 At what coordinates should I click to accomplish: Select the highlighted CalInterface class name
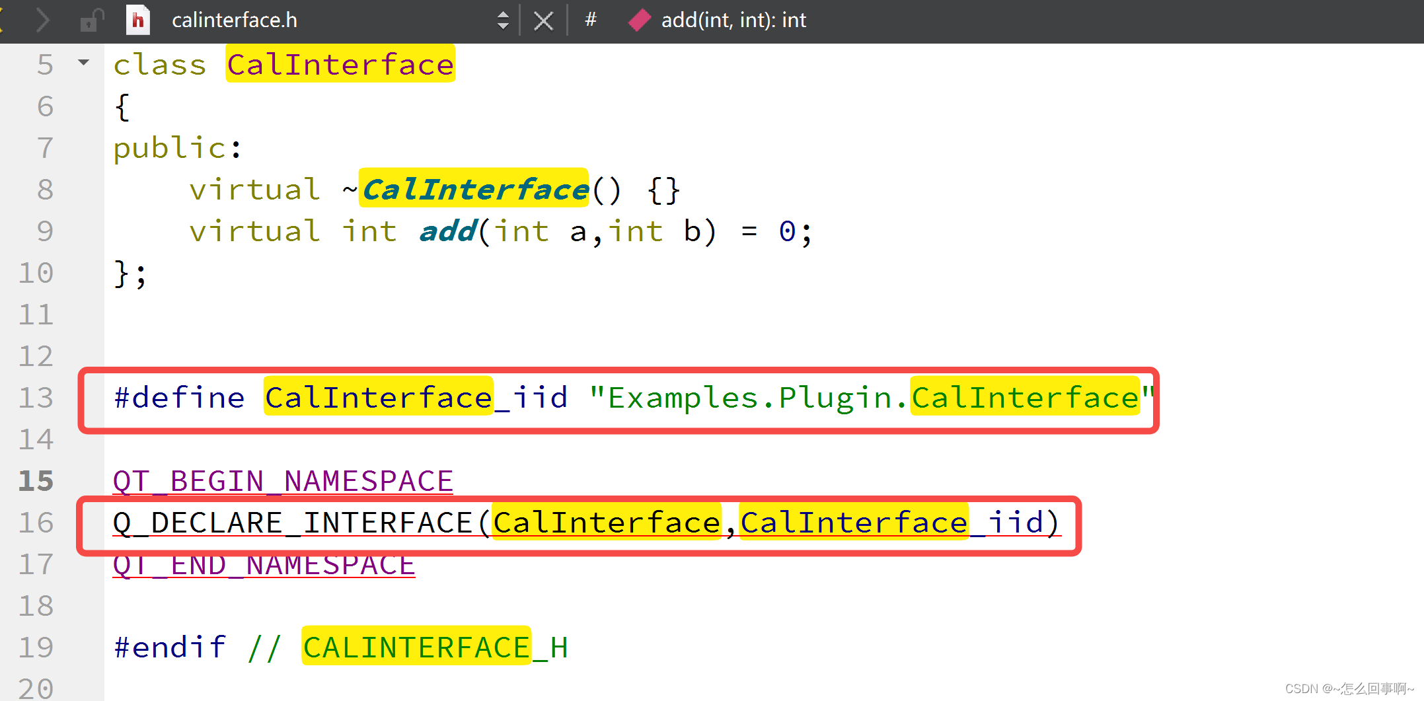(339, 63)
